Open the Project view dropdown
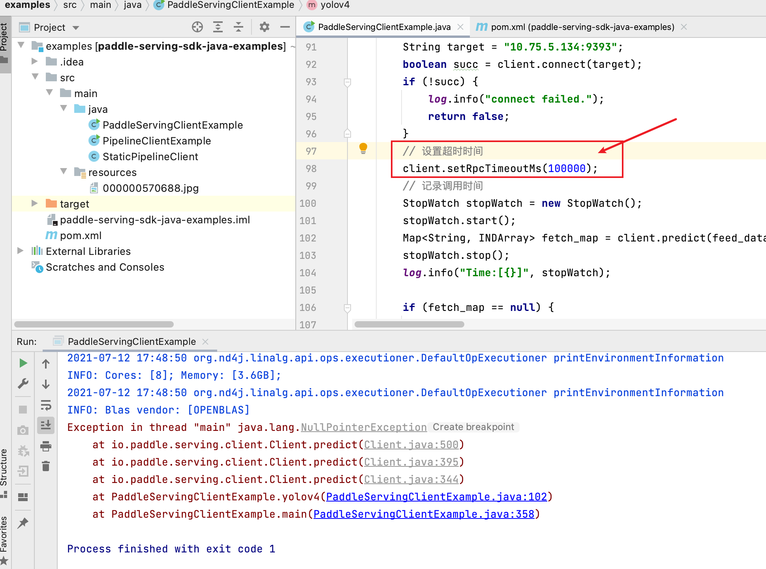Screen dimensions: 766x569 pos(76,28)
